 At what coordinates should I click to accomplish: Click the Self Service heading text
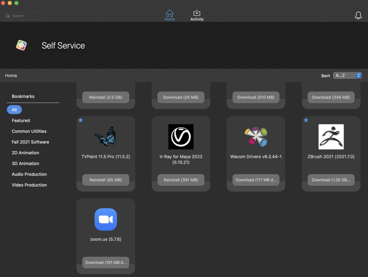[x=63, y=46]
